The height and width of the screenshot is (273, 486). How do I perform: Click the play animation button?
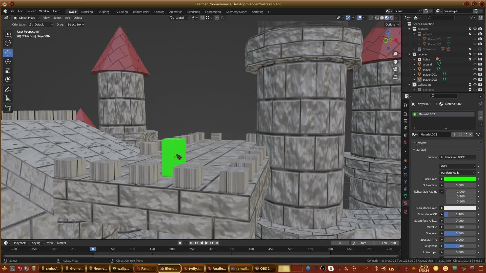206,243
